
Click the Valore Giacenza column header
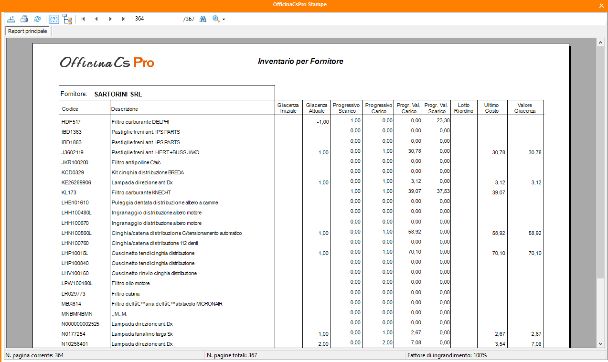coord(525,108)
